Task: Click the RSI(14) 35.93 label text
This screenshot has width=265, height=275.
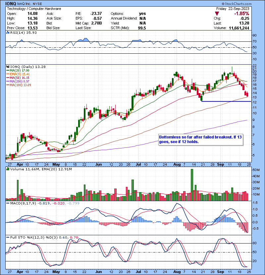Action: pyautogui.click(x=24, y=32)
